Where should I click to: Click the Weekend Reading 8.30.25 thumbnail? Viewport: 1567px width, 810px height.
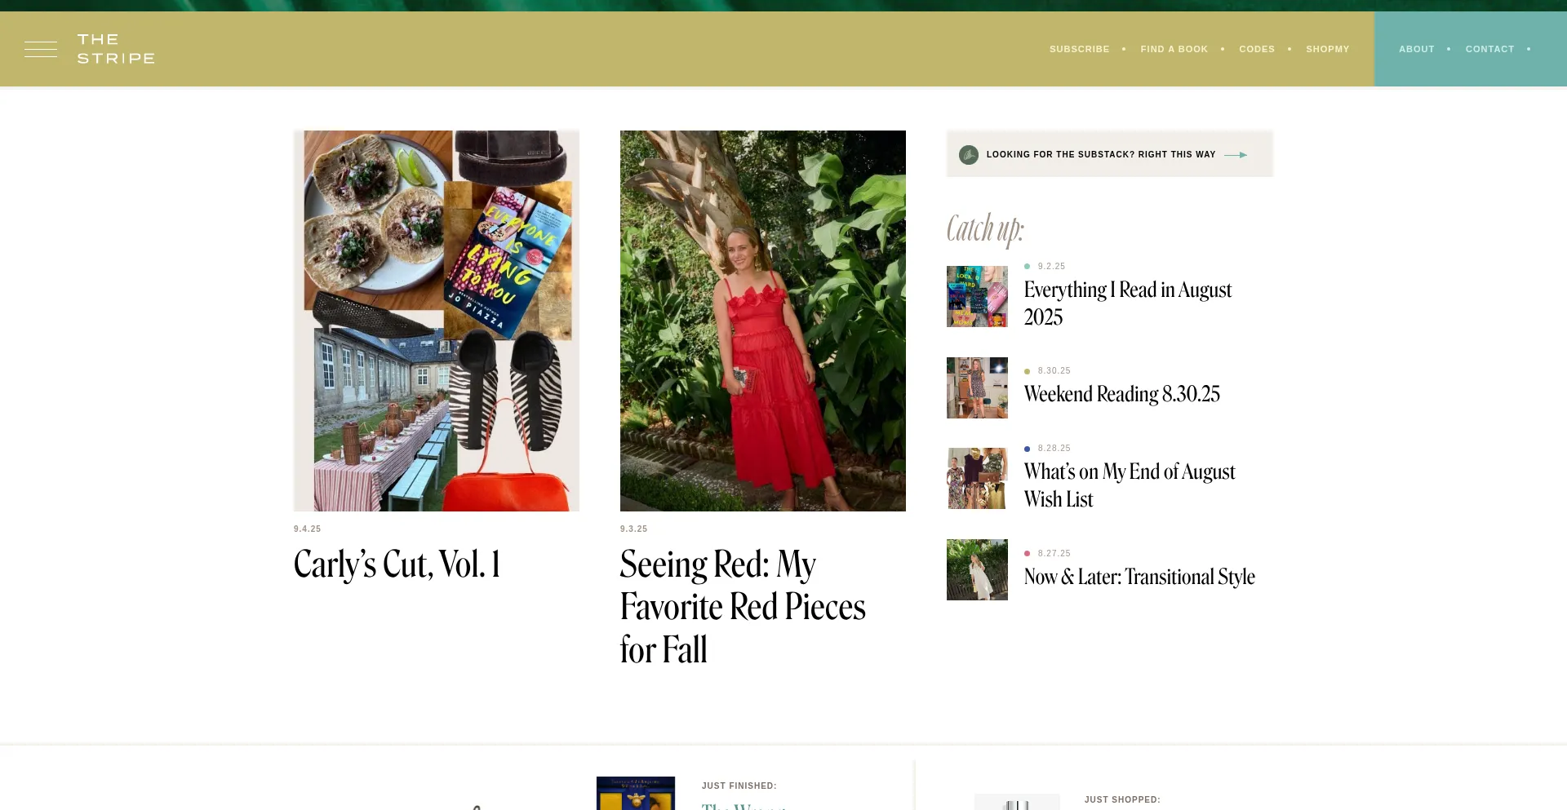point(977,387)
